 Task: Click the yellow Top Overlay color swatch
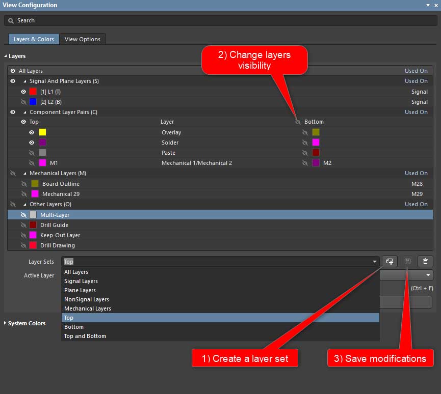(43, 132)
